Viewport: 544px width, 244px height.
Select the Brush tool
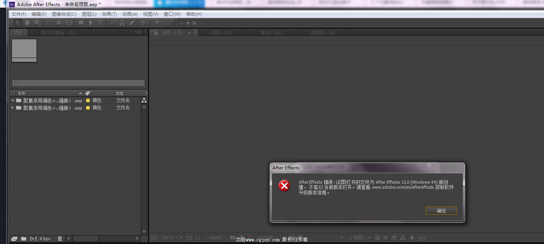coord(113,23)
